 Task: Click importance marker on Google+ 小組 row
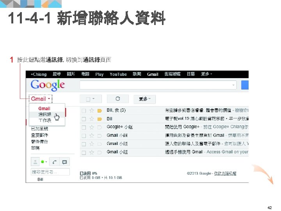pyautogui.click(x=100, y=127)
